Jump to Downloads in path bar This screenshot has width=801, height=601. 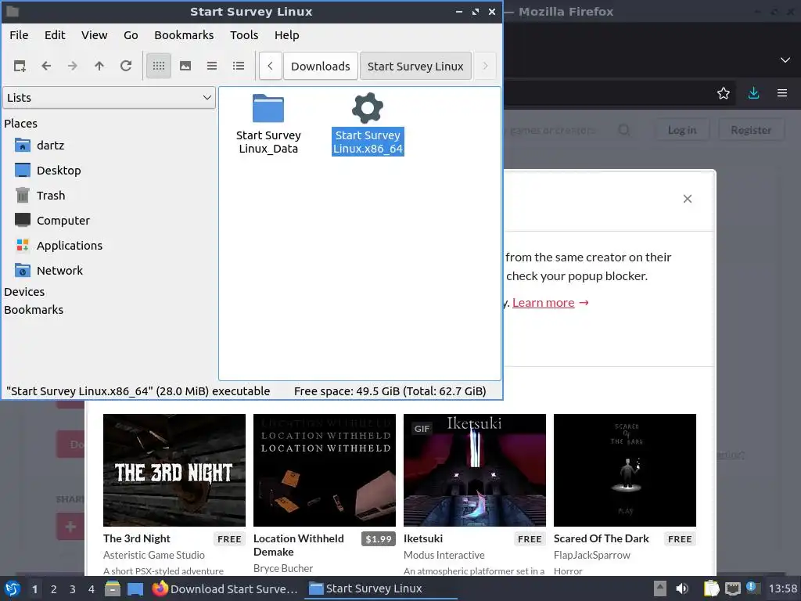[320, 67]
